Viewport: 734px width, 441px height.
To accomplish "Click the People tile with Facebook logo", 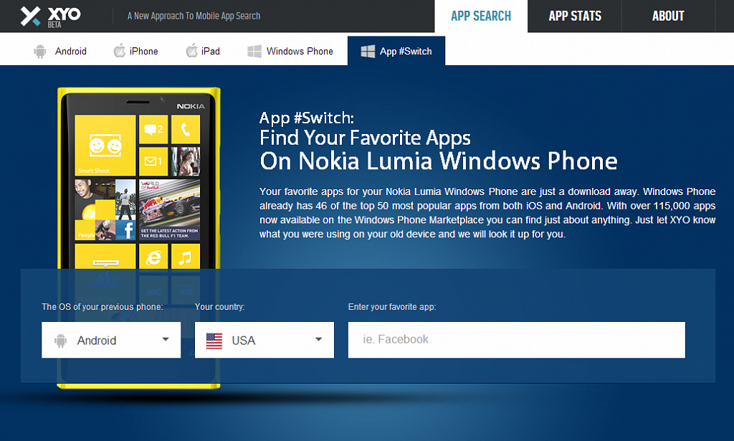I will pyautogui.click(x=105, y=209).
